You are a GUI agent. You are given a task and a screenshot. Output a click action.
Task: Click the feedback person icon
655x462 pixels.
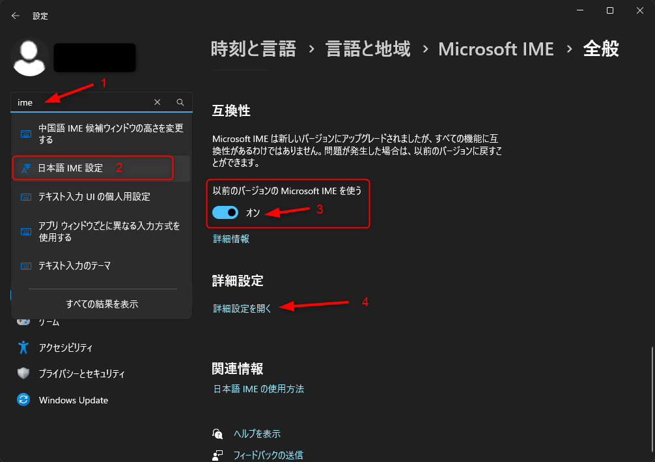(x=217, y=455)
